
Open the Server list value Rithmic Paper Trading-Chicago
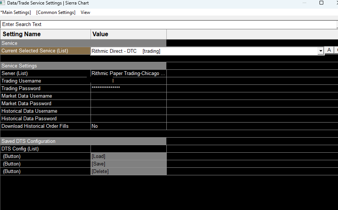(x=129, y=74)
